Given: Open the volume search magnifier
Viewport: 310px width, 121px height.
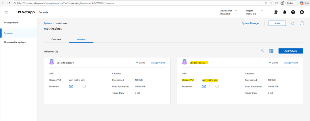Looking at the screenshot, I should tap(262, 51).
